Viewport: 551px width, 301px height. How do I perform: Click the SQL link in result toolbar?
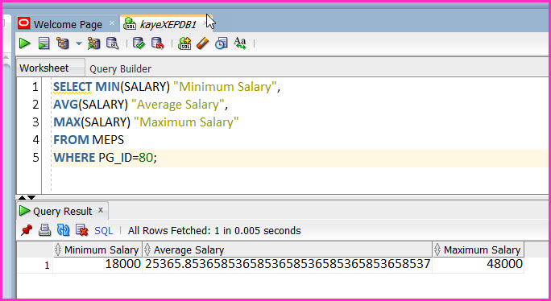(x=104, y=231)
